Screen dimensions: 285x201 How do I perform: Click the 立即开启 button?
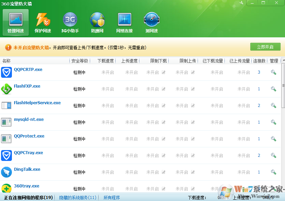[x=265, y=47]
